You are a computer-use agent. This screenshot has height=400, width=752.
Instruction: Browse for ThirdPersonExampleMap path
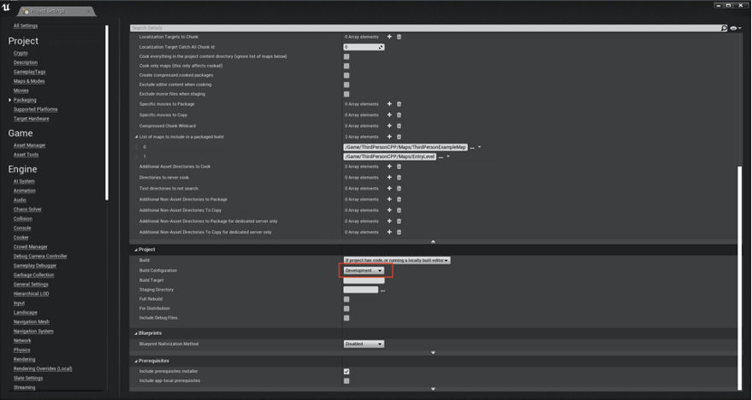click(x=472, y=148)
